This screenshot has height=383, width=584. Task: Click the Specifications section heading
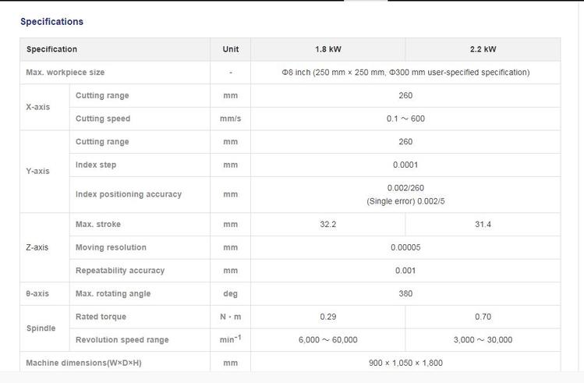click(x=51, y=22)
